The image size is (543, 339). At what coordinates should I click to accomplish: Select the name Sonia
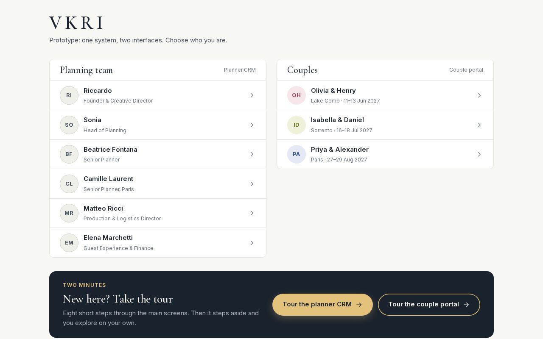pos(92,120)
